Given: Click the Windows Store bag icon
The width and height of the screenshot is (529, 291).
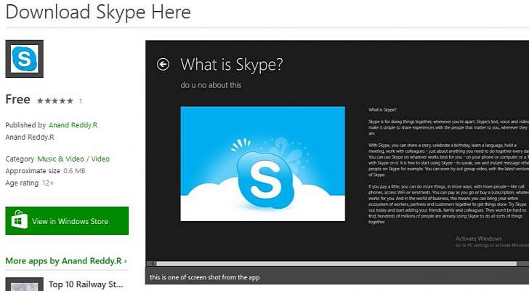Looking at the screenshot, I should (x=19, y=221).
